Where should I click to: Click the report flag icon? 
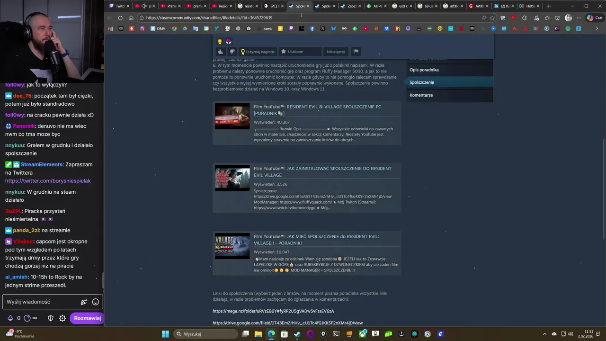point(356,52)
